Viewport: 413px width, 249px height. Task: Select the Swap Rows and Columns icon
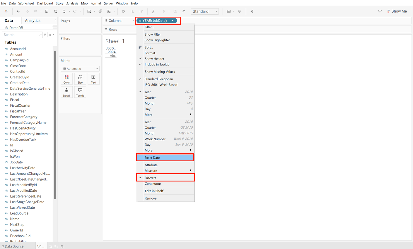click(123, 11)
